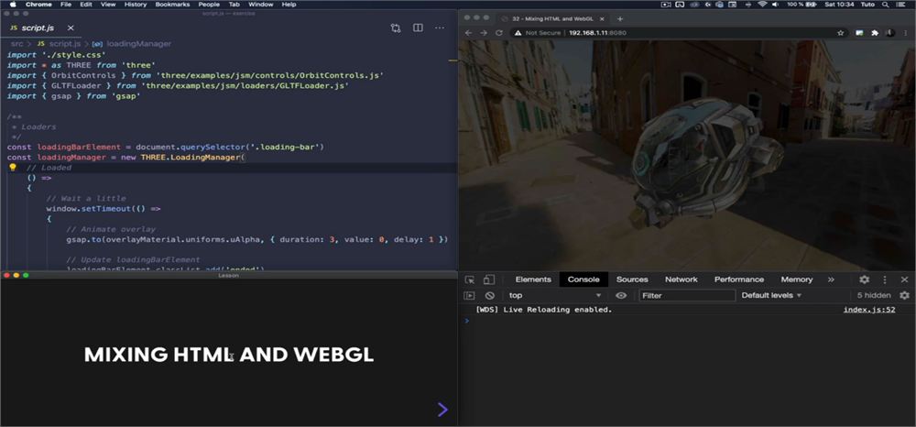The image size is (916, 427).
Task: Go to next slide arrow in Lesson window
Action: click(442, 410)
